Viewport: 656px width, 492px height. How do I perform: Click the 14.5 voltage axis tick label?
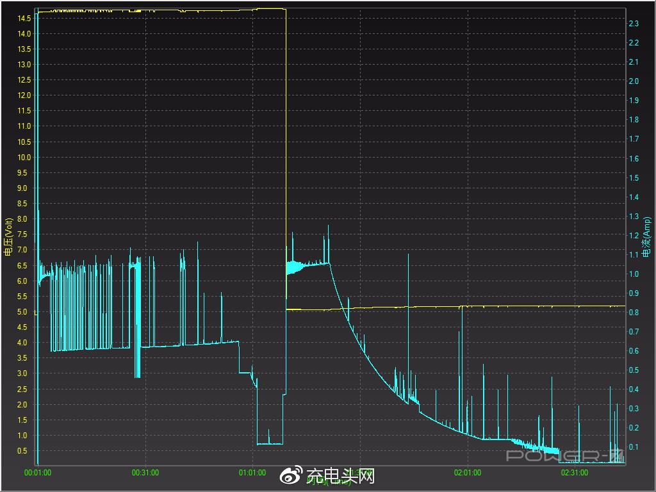pyautogui.click(x=24, y=18)
